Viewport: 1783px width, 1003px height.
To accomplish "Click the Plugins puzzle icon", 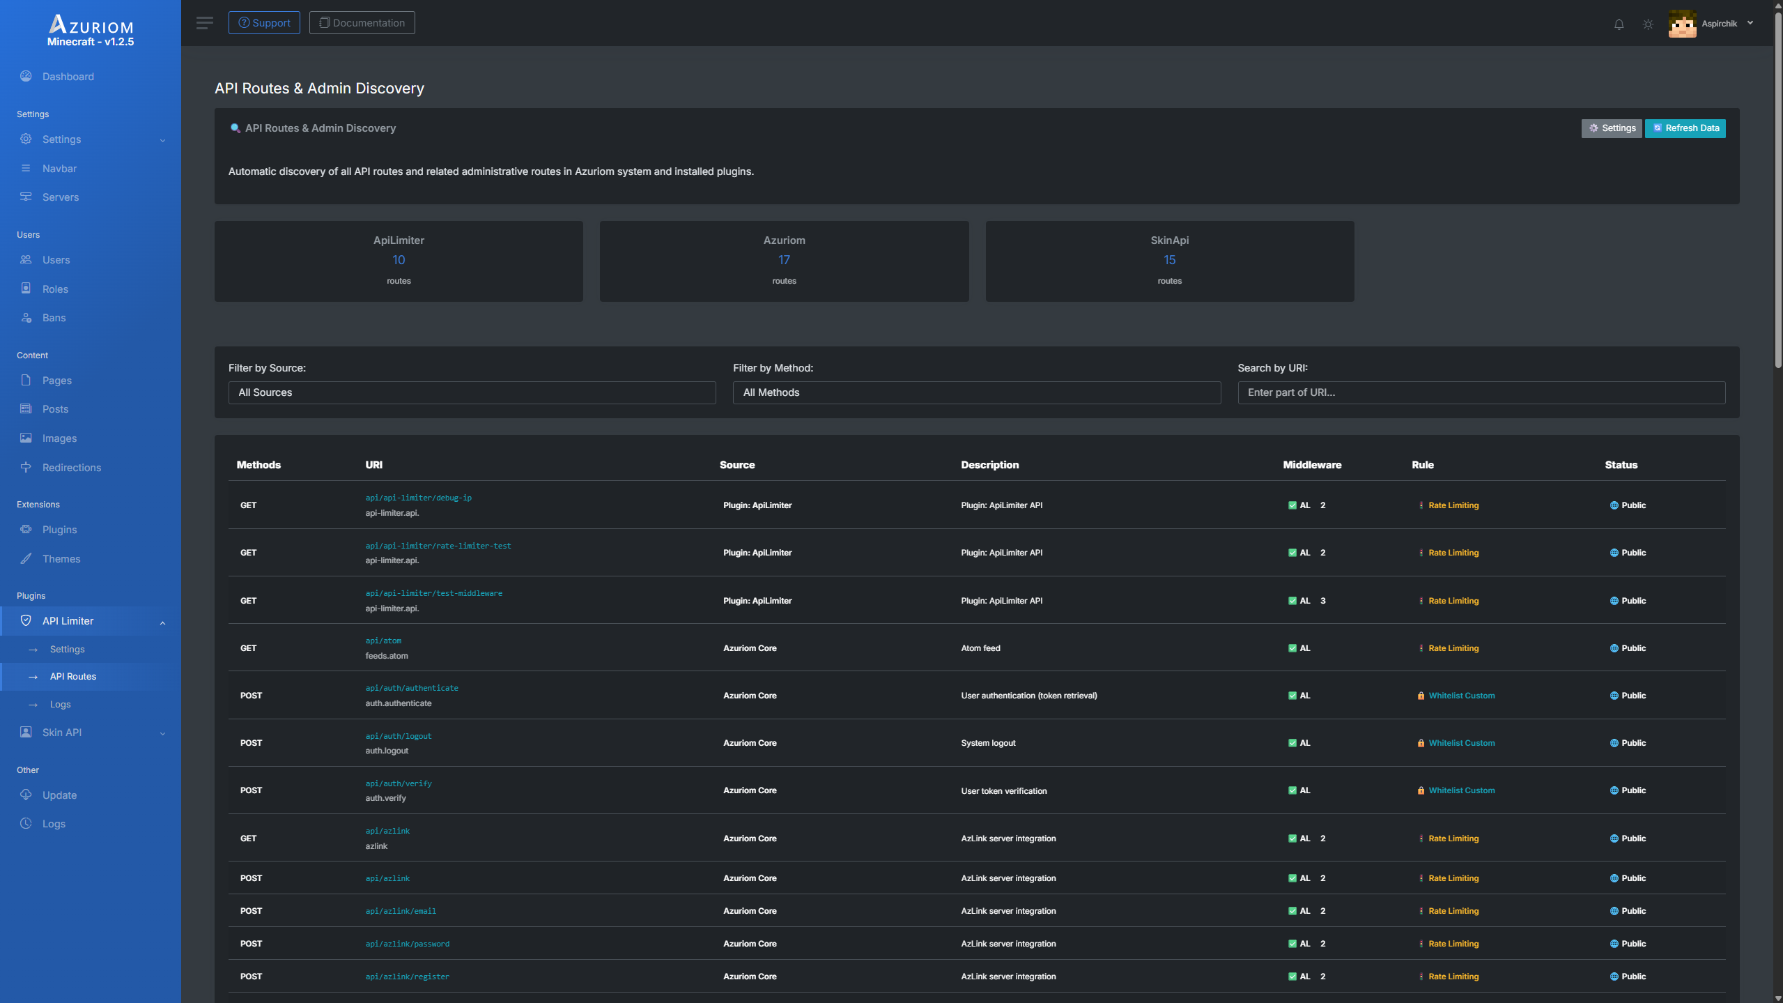I will [26, 529].
